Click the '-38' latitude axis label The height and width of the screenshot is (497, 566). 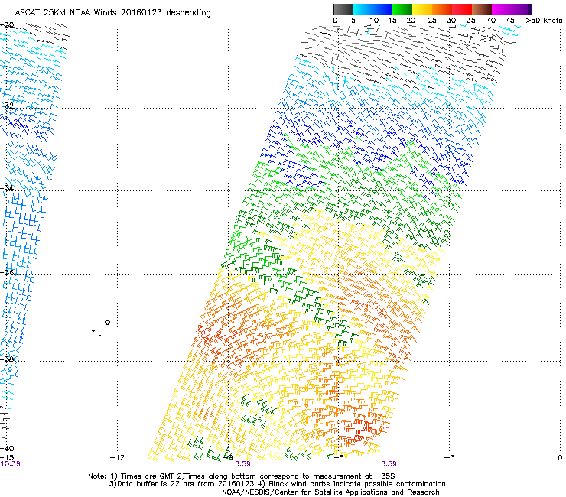click(x=7, y=359)
